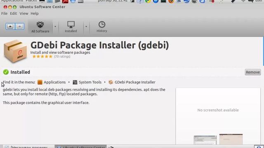The height and width of the screenshot is (148, 264).
Task: Click the GDebi cardboard box package icon
Action: pos(15,51)
